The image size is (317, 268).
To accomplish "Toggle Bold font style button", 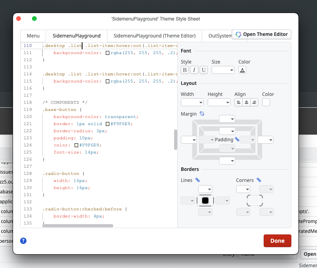I will point(185,70).
